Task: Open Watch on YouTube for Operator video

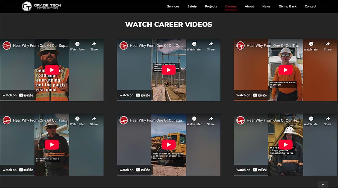Action: pos(135,95)
